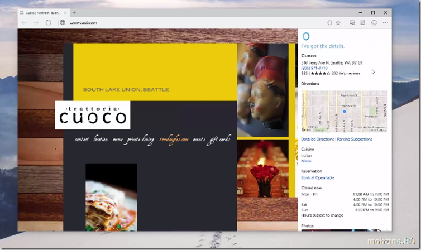Close the Cuoco browser tab
The width and height of the screenshot is (421, 250).
click(65, 13)
